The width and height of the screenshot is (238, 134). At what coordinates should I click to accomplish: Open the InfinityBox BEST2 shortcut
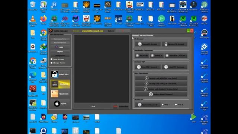coord(204,119)
